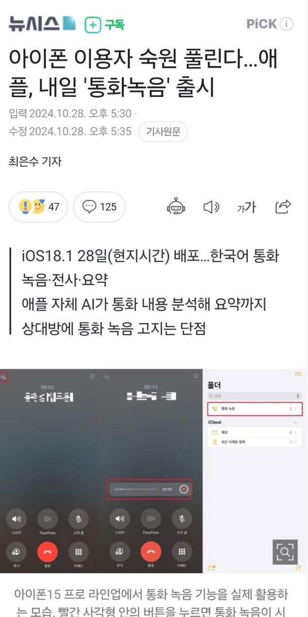
Task: Share the article using share icon
Action: click(283, 206)
